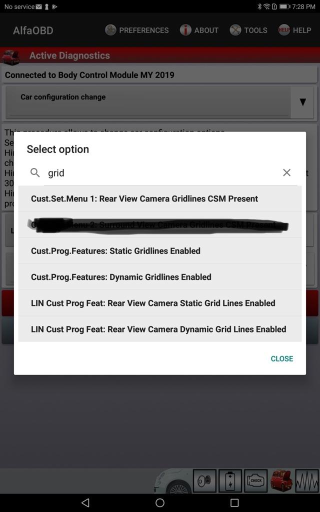The image size is (320, 512).
Task: Select the brake disc icon in bottom bar
Action: [x=204, y=480]
